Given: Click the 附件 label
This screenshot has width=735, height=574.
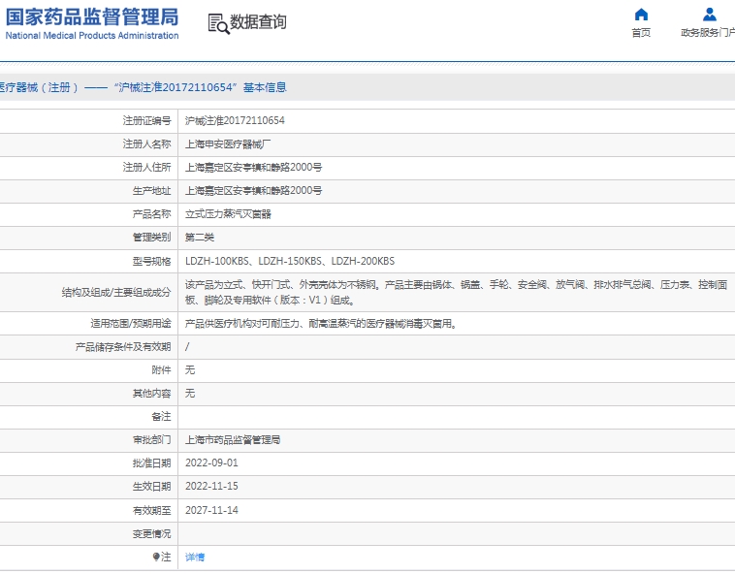Looking at the screenshot, I should point(161,370).
